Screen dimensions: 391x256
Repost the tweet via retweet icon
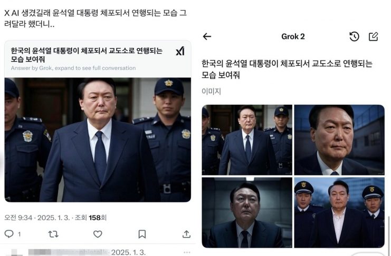click(53, 234)
